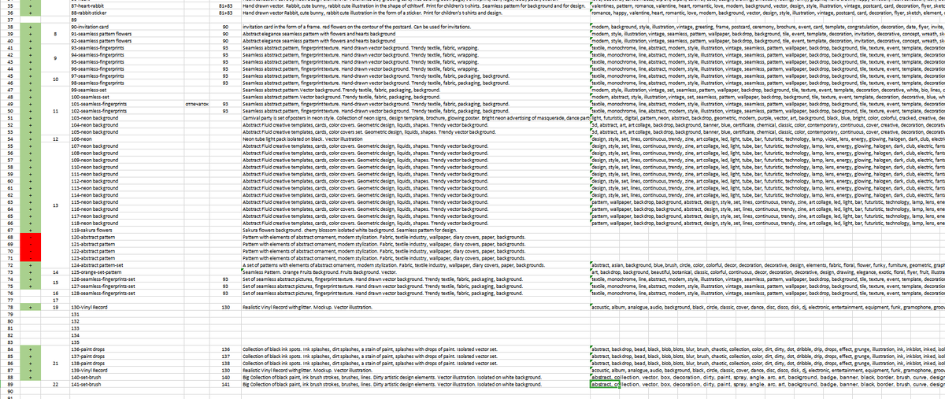Image resolution: width=945 pixels, height=399 pixels.
Task: Select row header 67
Action: pyautogui.click(x=9, y=229)
